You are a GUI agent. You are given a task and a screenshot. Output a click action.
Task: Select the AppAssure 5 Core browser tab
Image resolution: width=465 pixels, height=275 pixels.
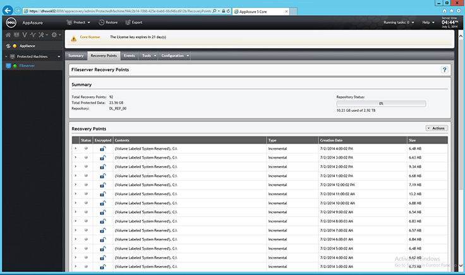(261, 11)
